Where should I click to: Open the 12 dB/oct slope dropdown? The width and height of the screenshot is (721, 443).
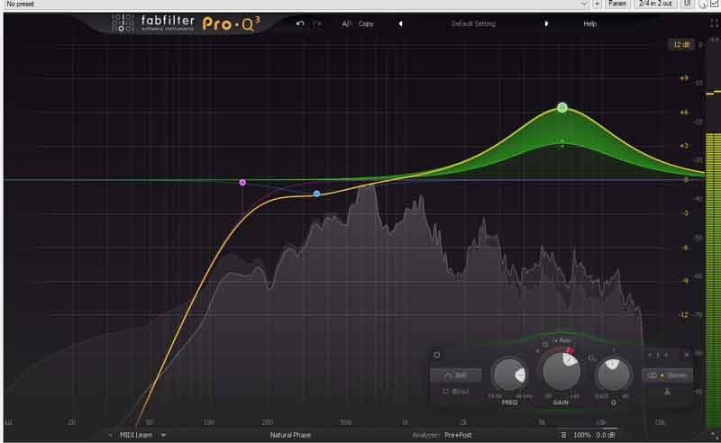click(456, 392)
